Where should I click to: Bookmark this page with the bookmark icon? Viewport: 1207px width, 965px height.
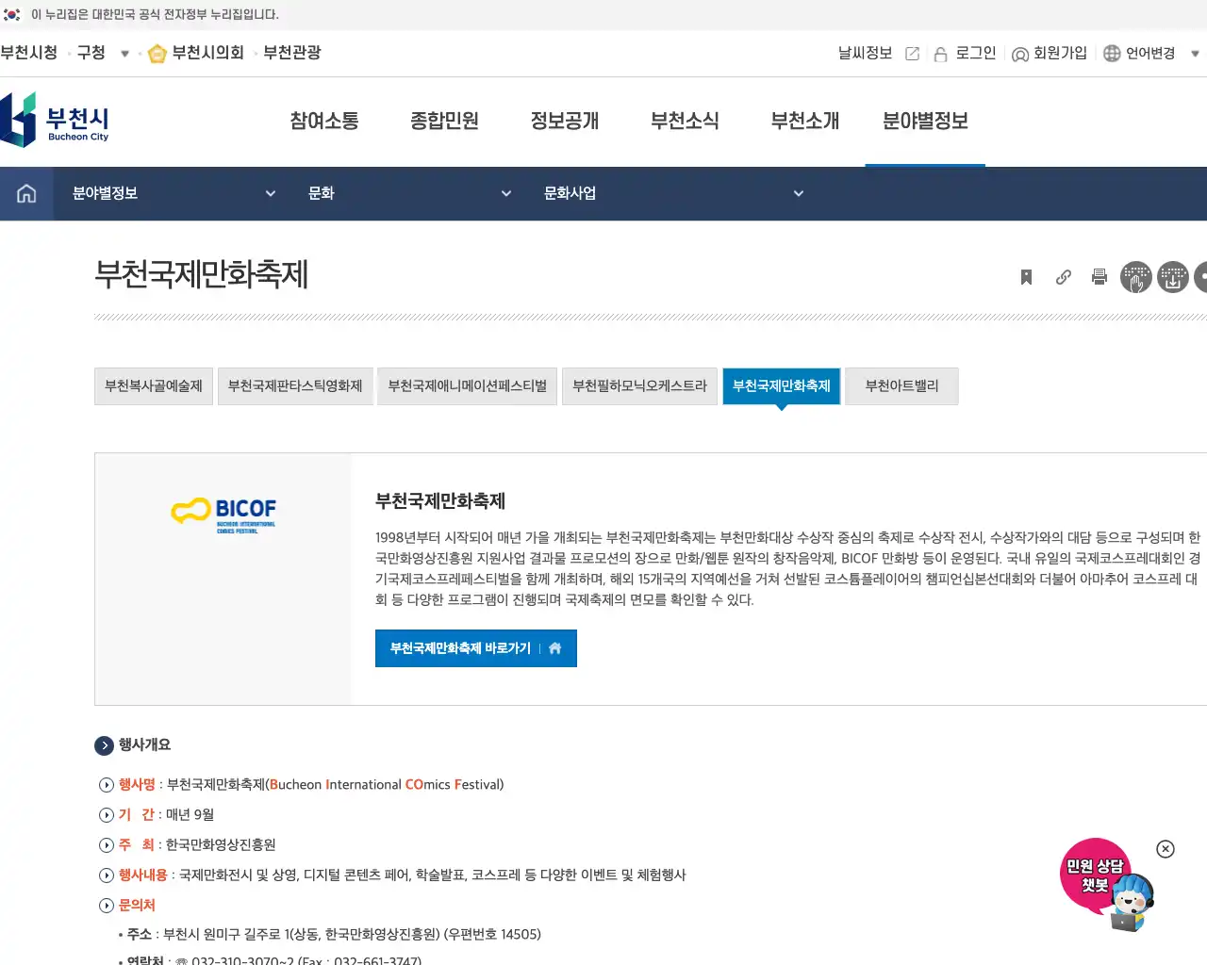click(1026, 277)
